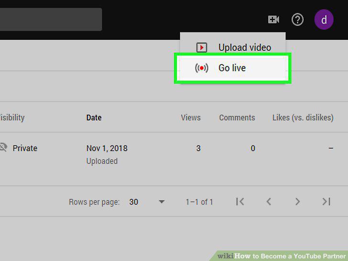Click the comments count 0
Image resolution: width=348 pixels, height=261 pixels.
[x=253, y=148]
